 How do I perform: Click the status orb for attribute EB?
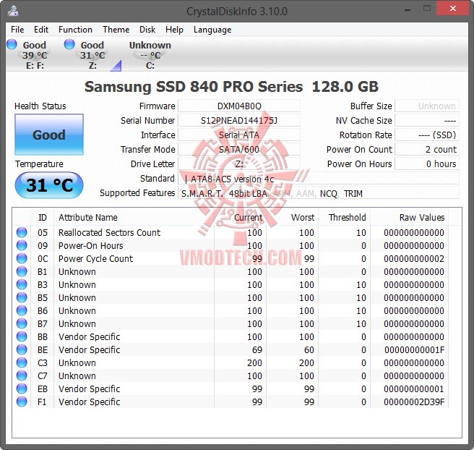[x=22, y=389]
